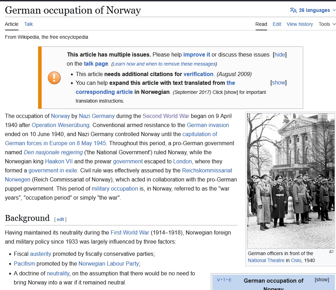Enlarge the image via caption icon

[x=331, y=252]
